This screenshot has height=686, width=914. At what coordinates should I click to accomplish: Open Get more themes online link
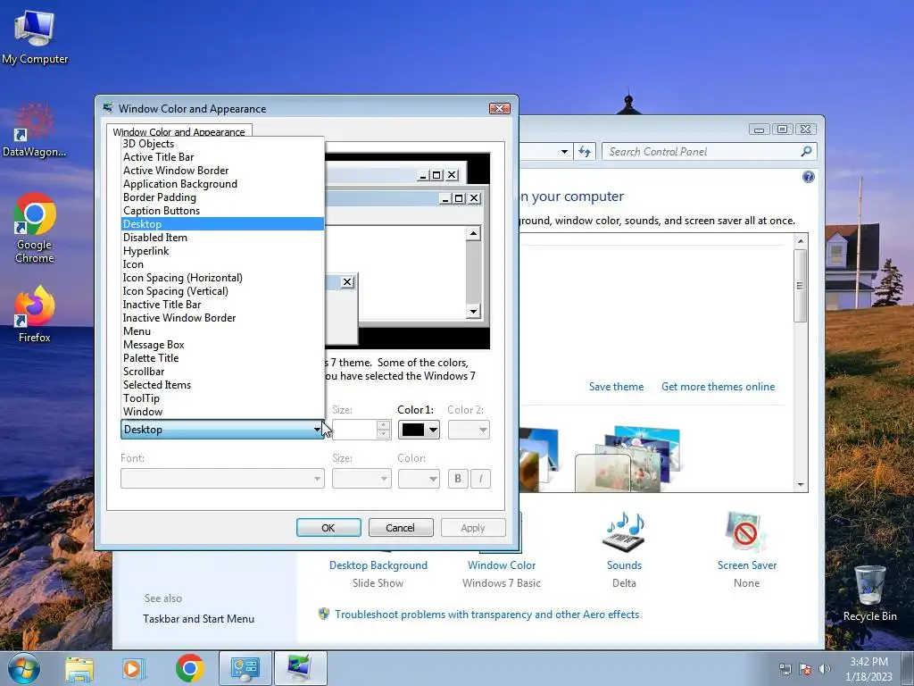click(x=719, y=386)
